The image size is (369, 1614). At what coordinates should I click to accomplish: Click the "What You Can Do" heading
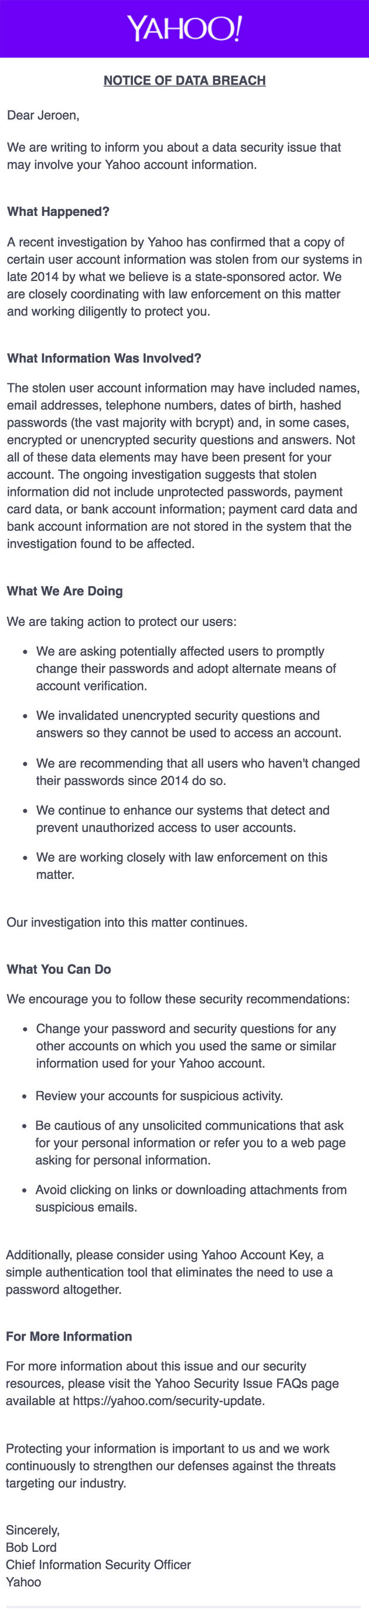58,969
